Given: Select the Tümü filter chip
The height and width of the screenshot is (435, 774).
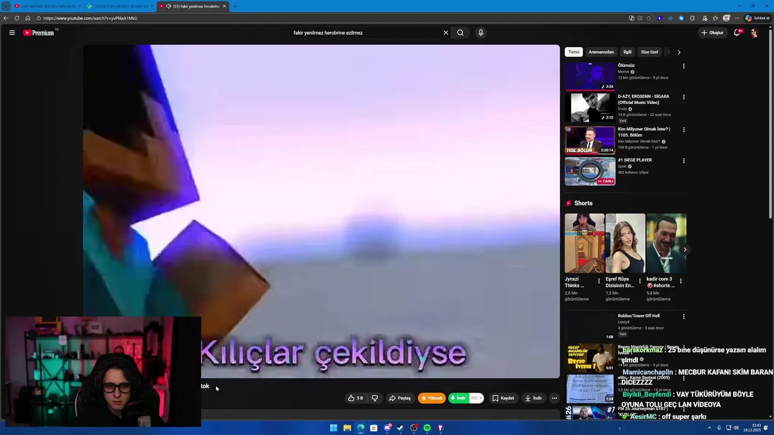Looking at the screenshot, I should [x=573, y=52].
